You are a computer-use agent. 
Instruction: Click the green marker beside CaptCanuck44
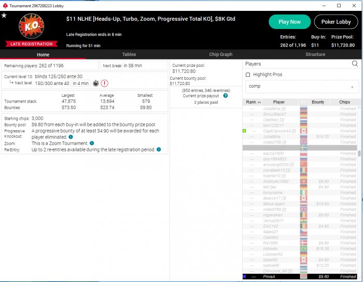click(x=244, y=131)
